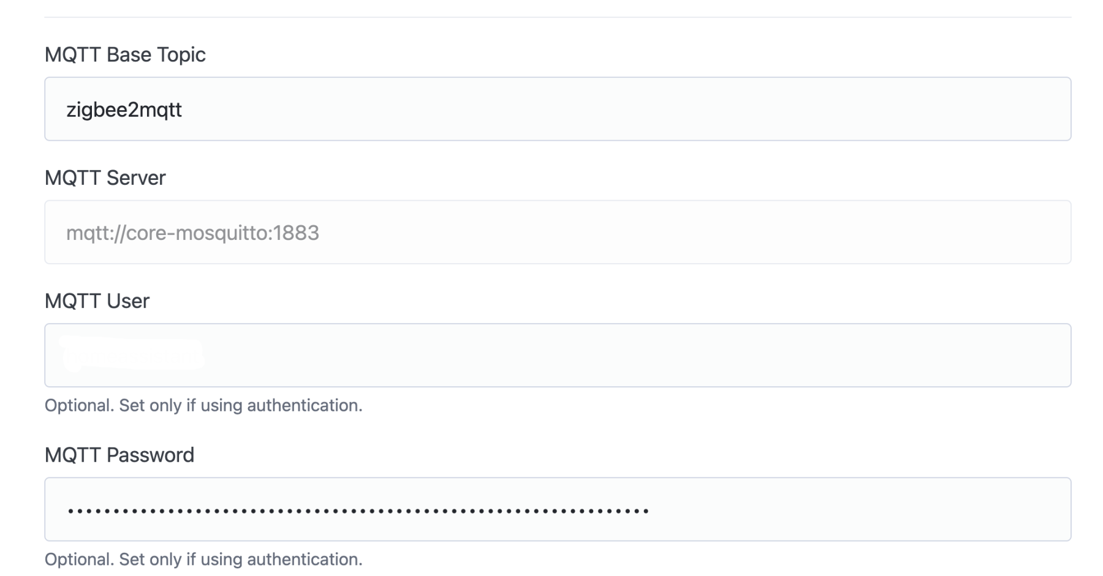Click the MQTT Base Topic input field
Image resolution: width=1103 pixels, height=576 pixels.
coord(551,109)
